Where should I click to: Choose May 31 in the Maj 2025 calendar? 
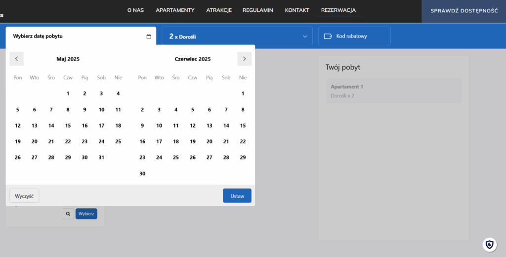(101, 158)
